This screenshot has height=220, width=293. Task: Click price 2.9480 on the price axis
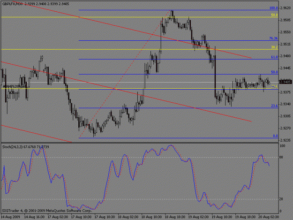coord(285,56)
